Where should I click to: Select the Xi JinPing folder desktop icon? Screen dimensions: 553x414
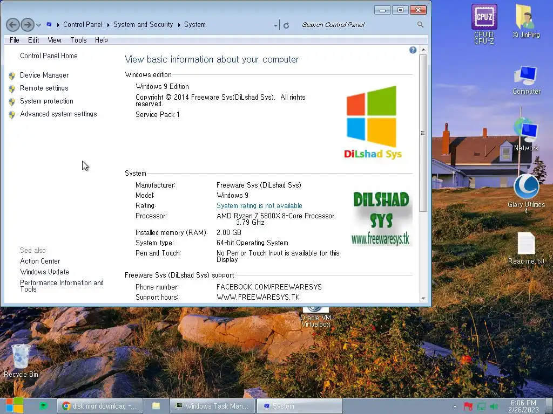(x=526, y=21)
